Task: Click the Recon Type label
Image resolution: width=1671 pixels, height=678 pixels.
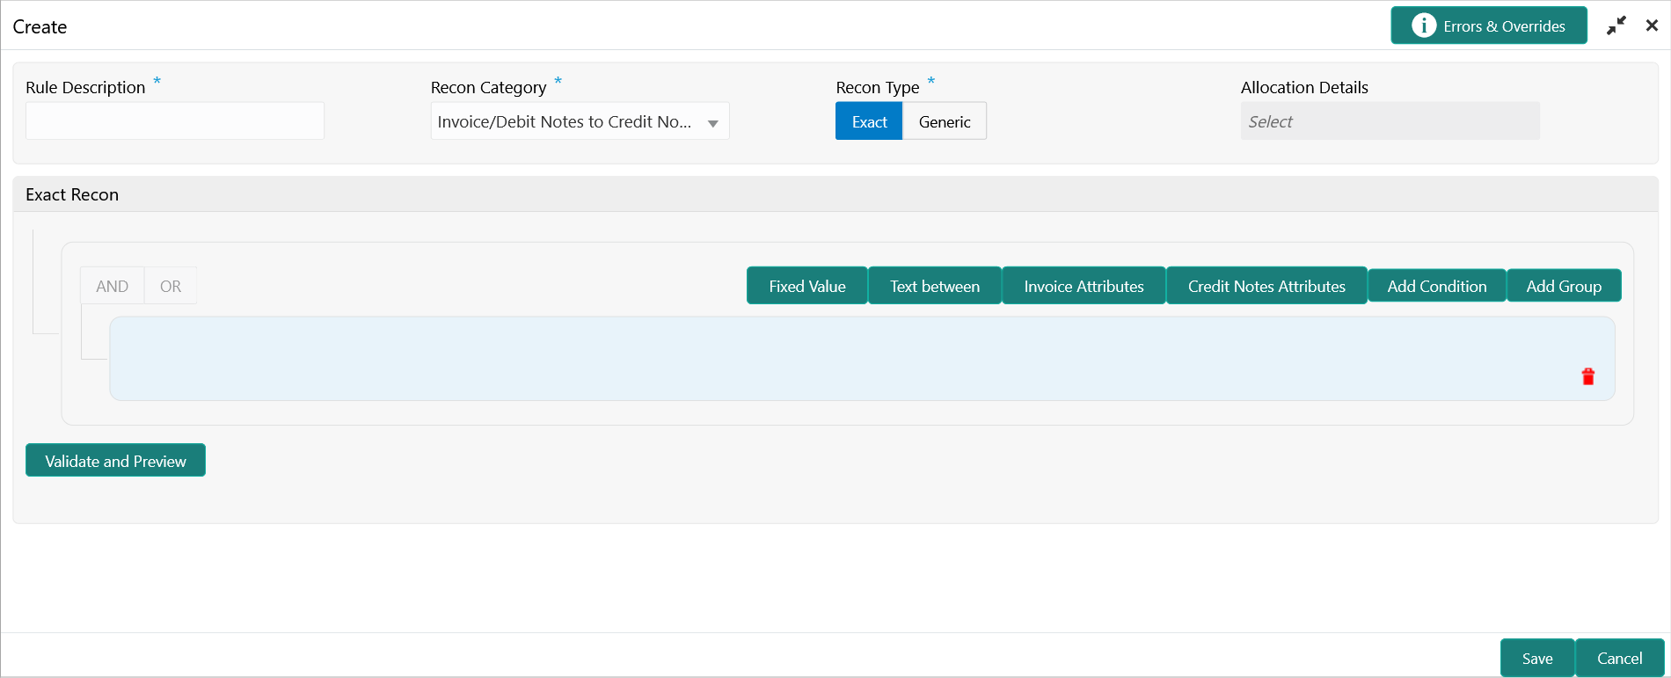Action: 878,87
